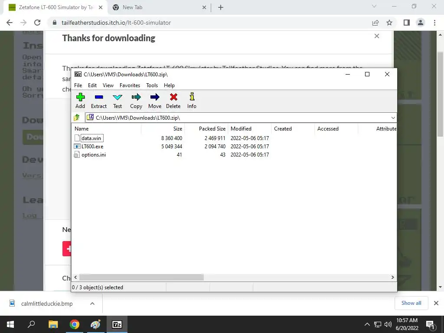Image resolution: width=444 pixels, height=333 pixels.
Task: Open calmlittleduckie.bmp download options chevron
Action: coord(92,304)
